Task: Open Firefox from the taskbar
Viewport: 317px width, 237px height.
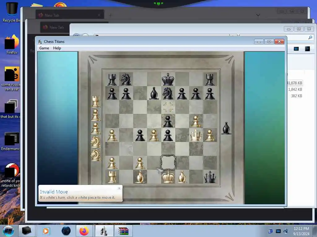Action: pos(84,231)
